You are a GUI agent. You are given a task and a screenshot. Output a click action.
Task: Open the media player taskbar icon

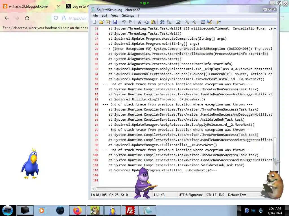(42, 210)
